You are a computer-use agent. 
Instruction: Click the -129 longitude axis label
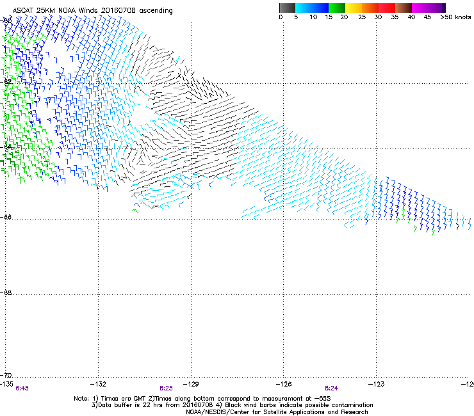point(191,384)
